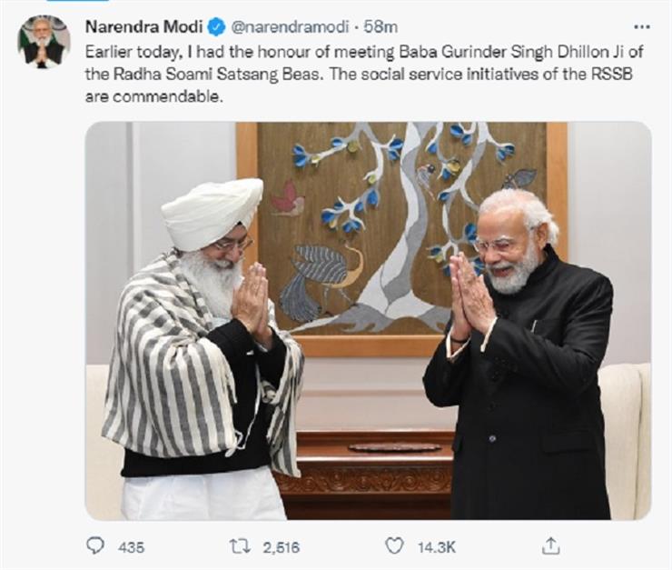The image size is (672, 570).
Task: Click the blue tab indicator above avatar
Action: click(x=77, y=1)
